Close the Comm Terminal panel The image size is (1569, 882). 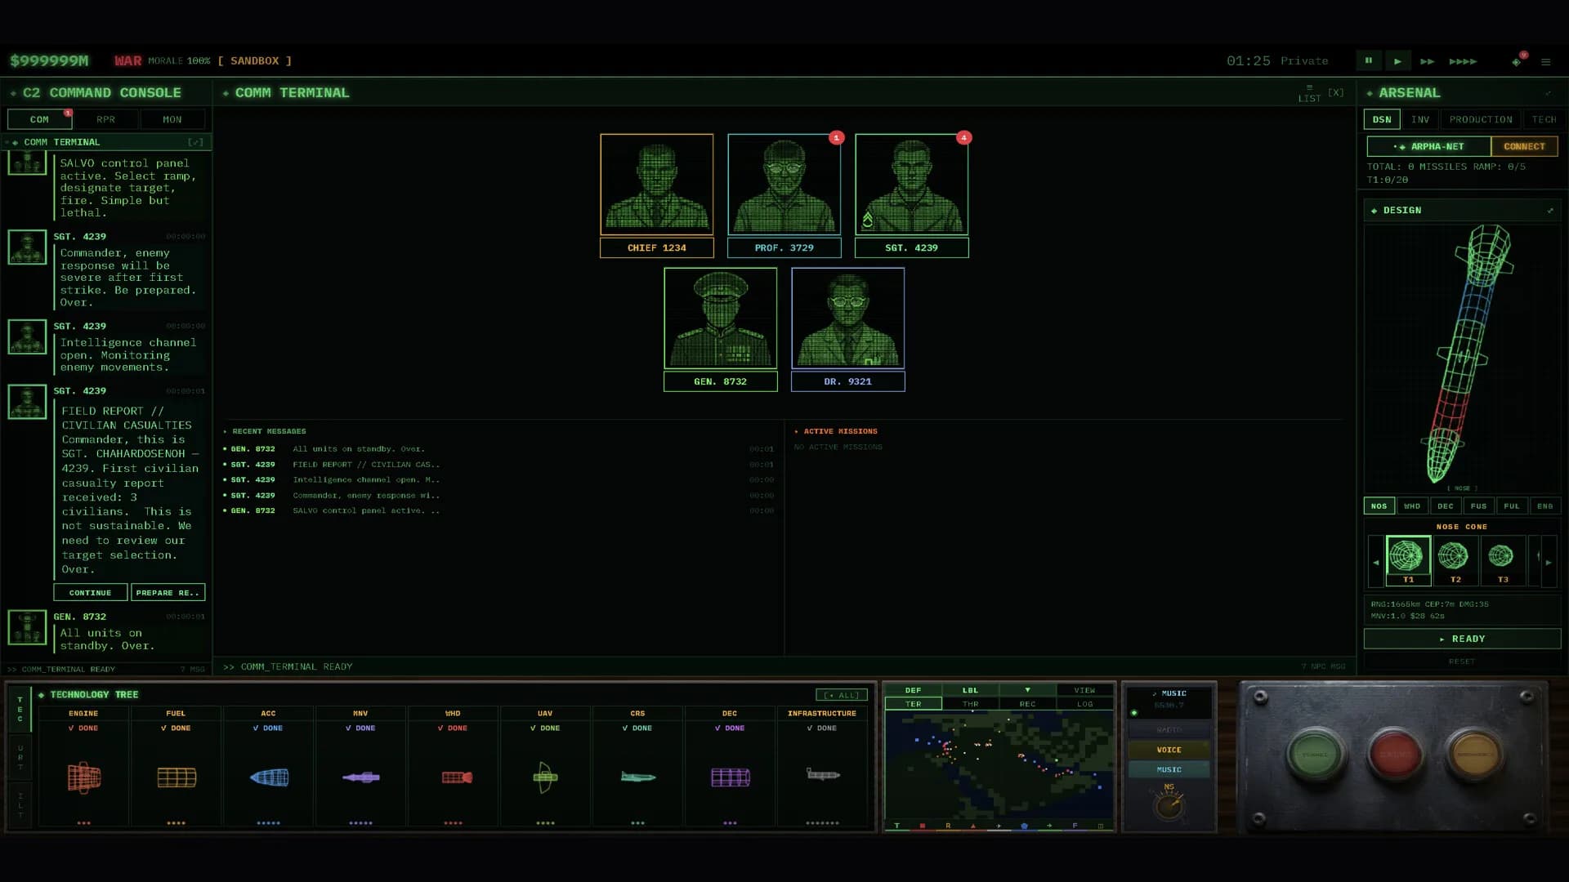click(1335, 92)
